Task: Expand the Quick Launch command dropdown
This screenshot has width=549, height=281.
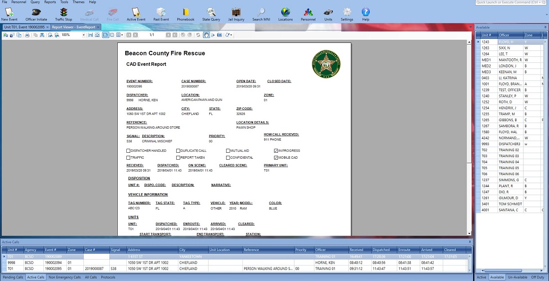Action: [x=546, y=2]
